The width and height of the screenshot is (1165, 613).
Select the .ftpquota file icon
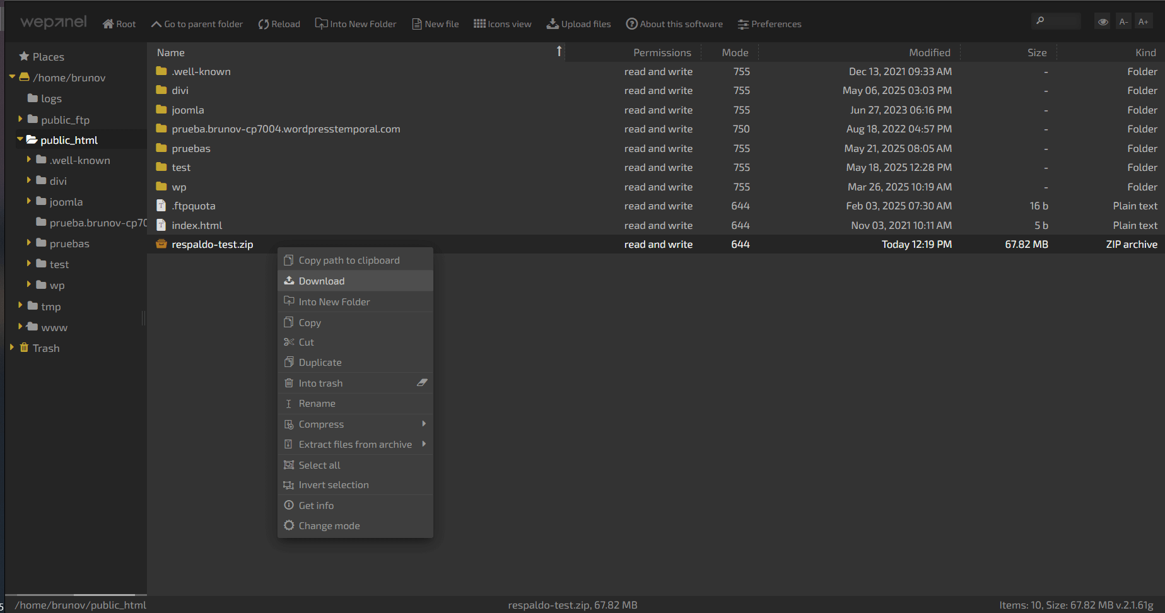click(x=161, y=206)
